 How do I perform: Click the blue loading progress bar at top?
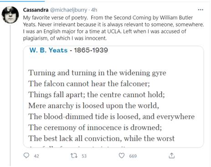(22, 1)
